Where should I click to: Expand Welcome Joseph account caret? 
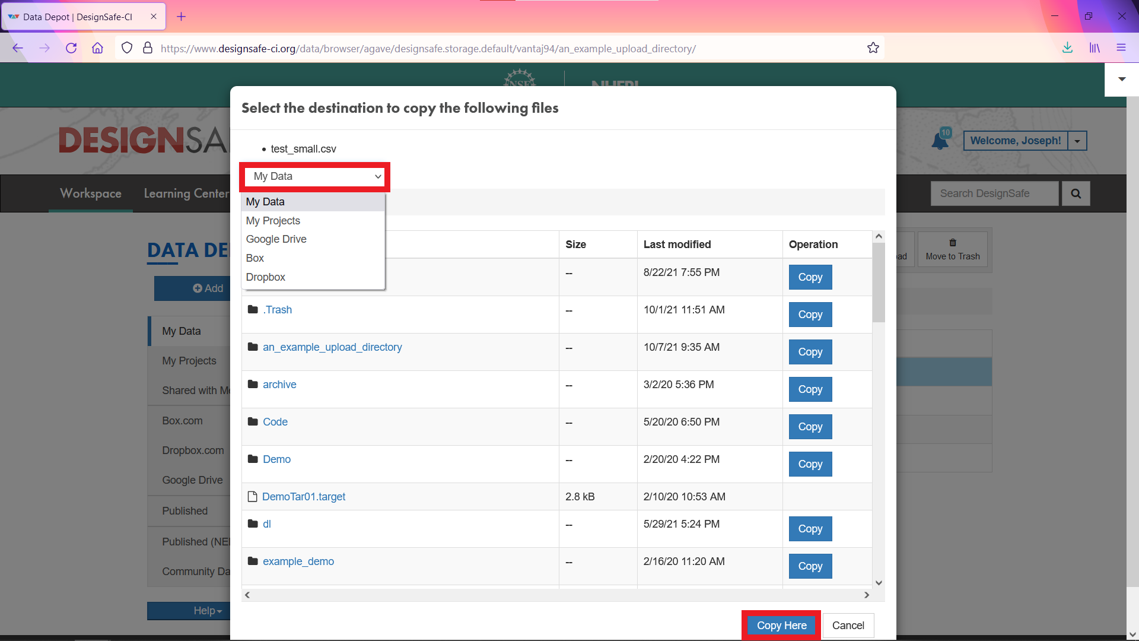(1077, 141)
